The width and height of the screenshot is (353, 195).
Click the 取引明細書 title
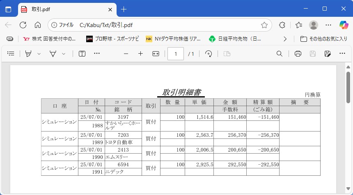click(181, 93)
